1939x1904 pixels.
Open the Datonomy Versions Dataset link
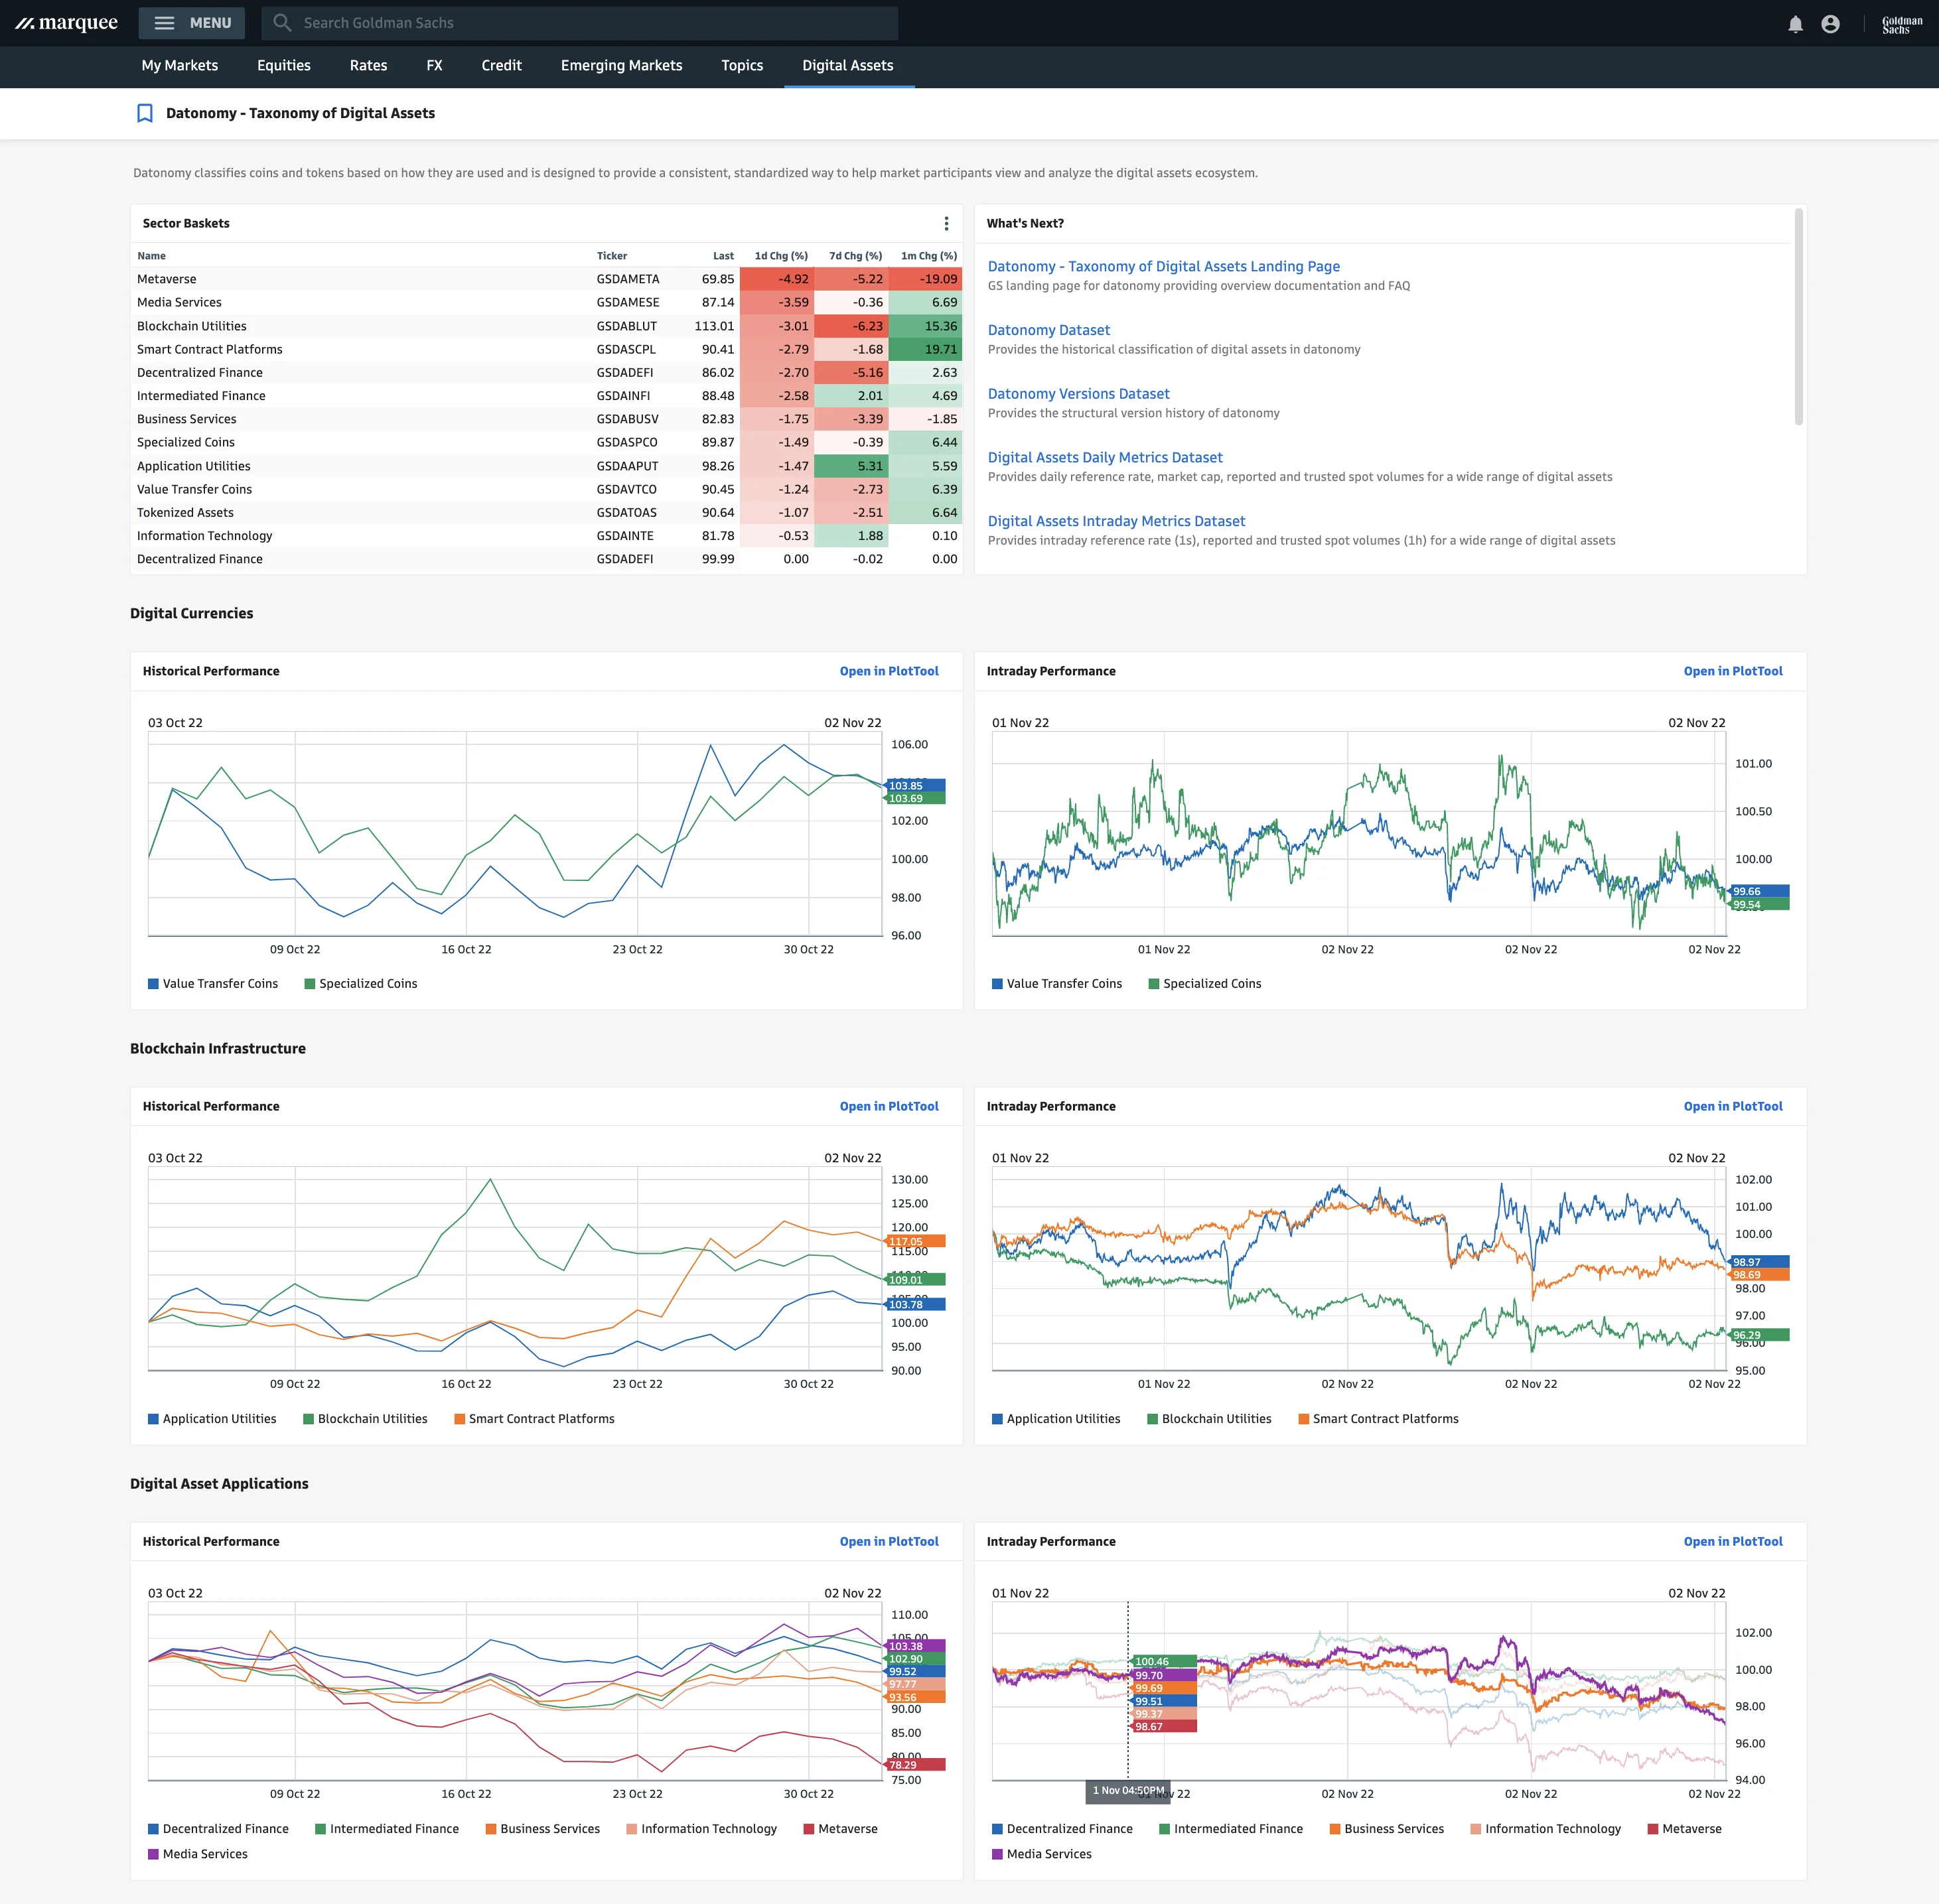[1078, 394]
